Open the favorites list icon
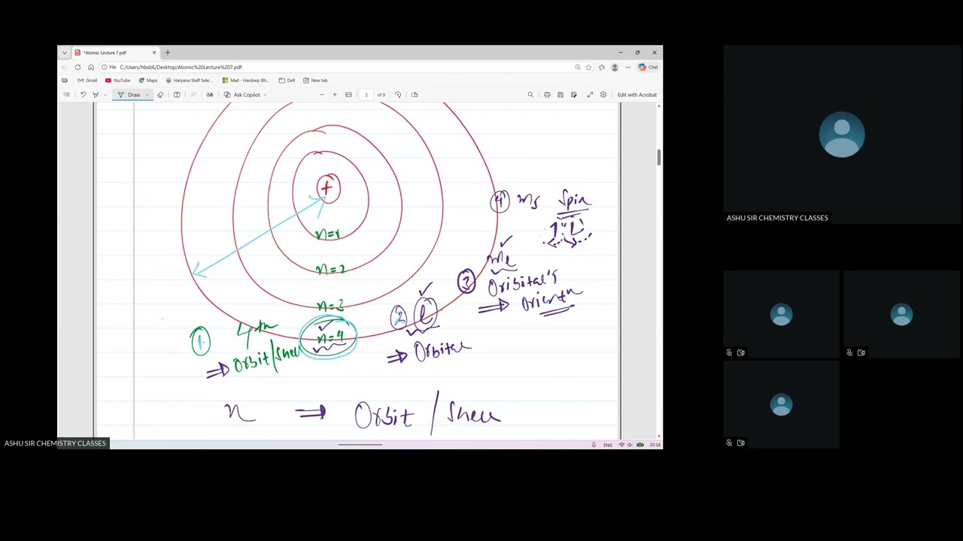This screenshot has height=541, width=963. tap(602, 67)
